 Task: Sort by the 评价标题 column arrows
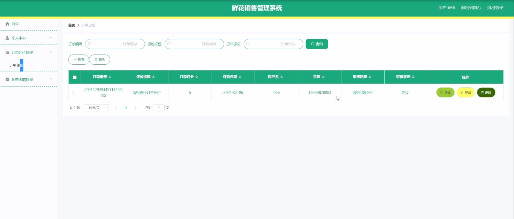[x=153, y=77]
